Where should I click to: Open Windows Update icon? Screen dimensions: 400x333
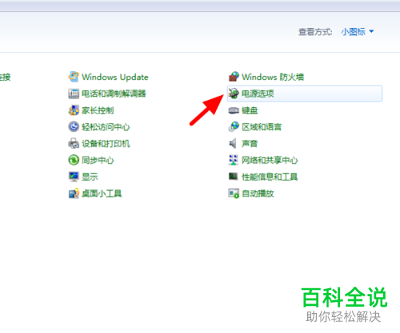[x=74, y=77]
